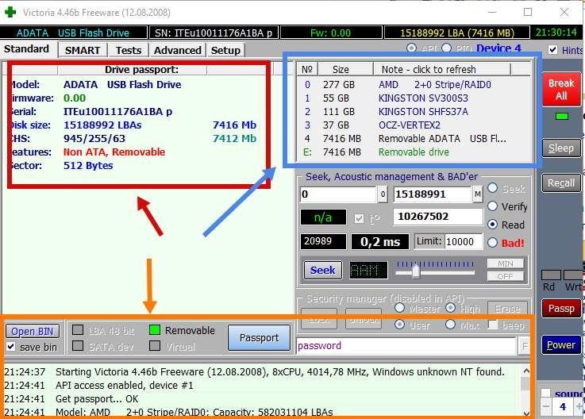Click the plus stepper next to sound value 4
This screenshot has height=419, width=585.
coord(579,406)
